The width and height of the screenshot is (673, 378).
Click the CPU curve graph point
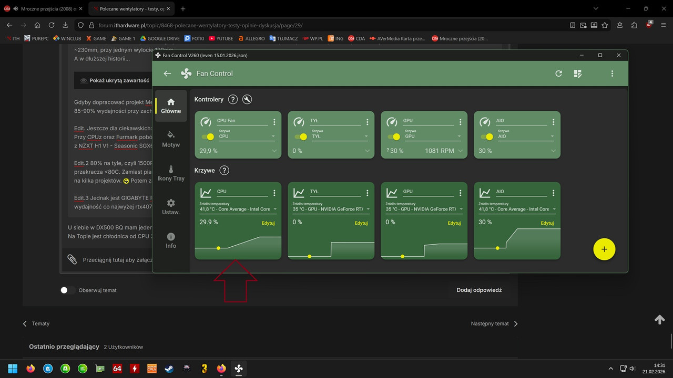click(218, 248)
